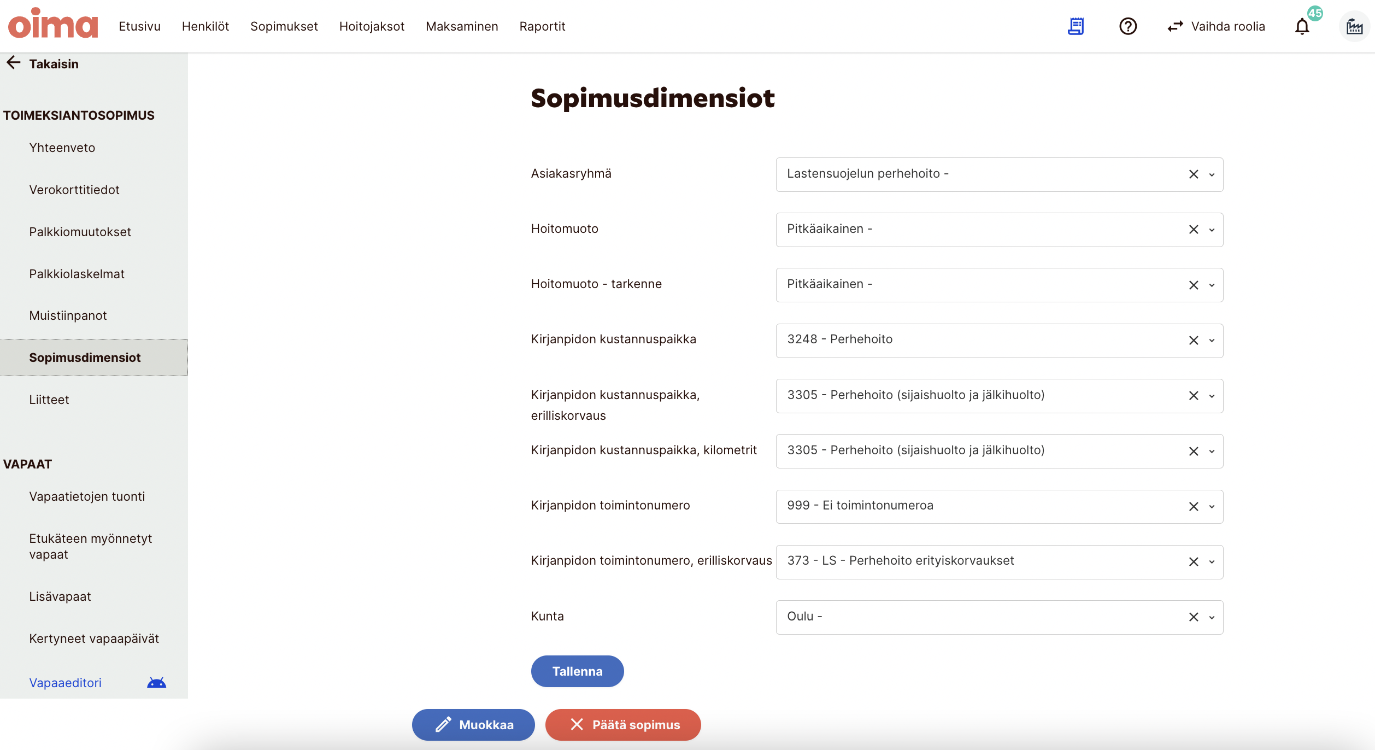Open Vapaaeditori link in sidebar
Viewport: 1375px width, 750px height.
coord(65,683)
